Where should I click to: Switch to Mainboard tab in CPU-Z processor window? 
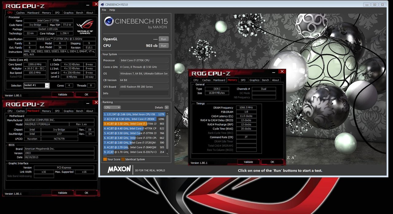33,13
